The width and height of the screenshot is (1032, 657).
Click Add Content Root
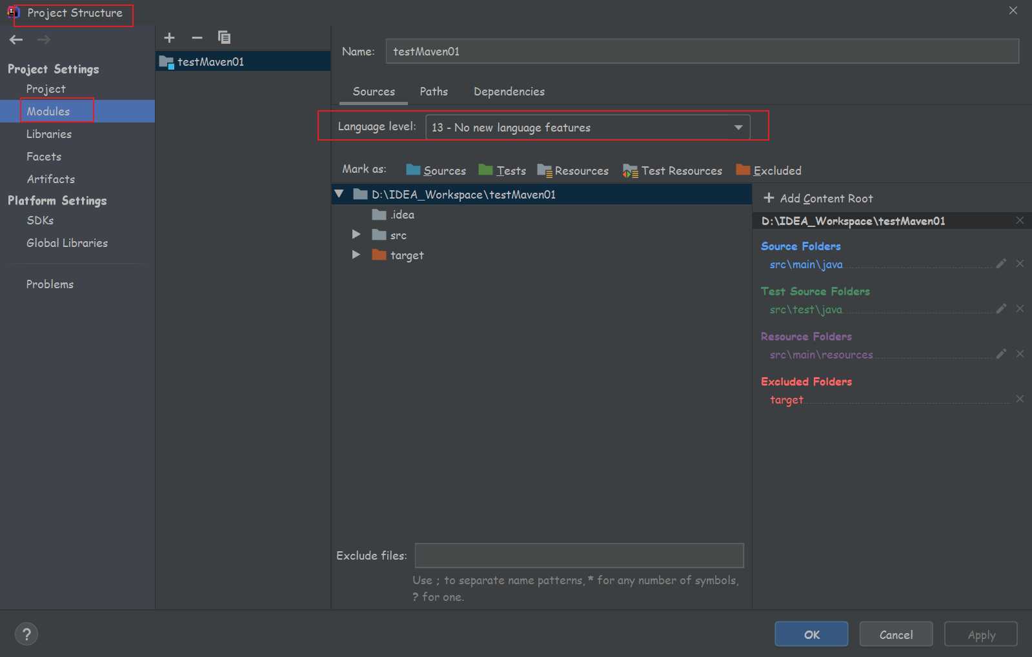818,199
